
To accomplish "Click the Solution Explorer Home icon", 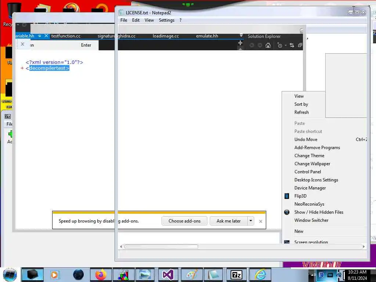I will point(268,45).
